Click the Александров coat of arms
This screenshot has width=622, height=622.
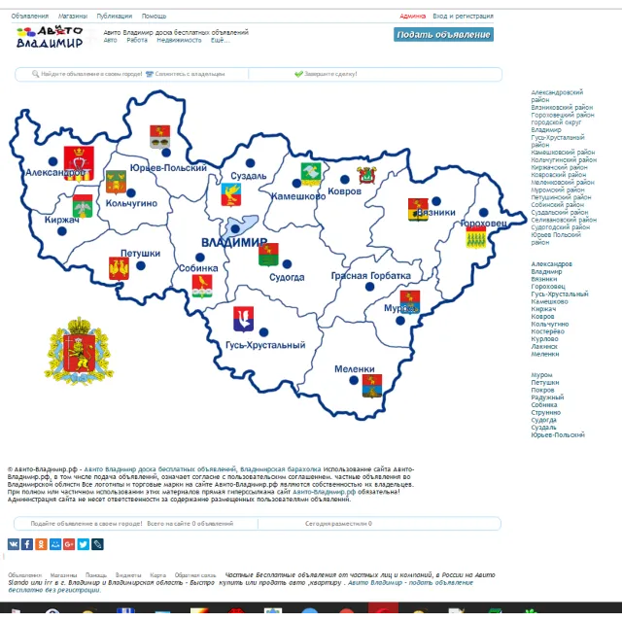click(x=79, y=163)
